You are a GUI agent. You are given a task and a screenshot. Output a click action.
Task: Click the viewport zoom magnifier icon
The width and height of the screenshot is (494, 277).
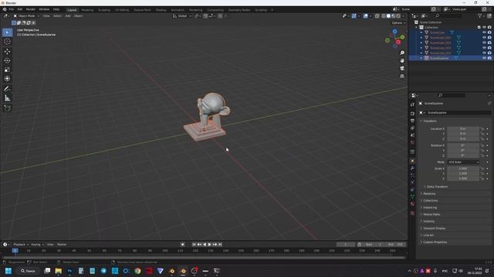point(402,53)
